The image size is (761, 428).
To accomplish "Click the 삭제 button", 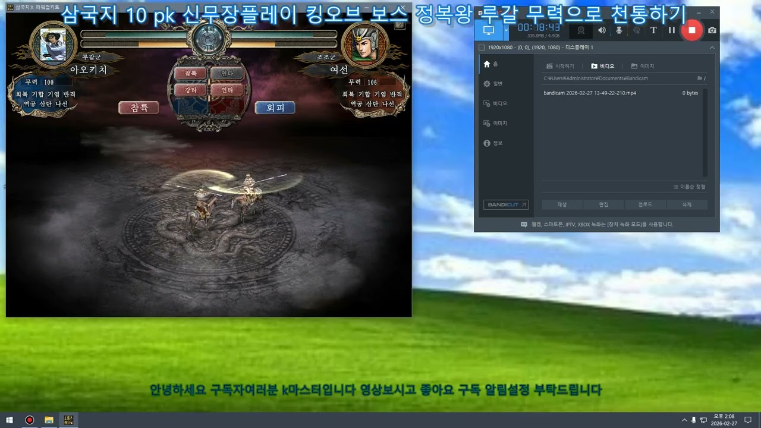I will pos(687,204).
